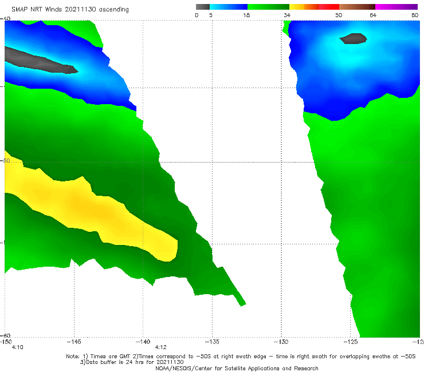Click the '-130' longitude axis label

[281, 342]
